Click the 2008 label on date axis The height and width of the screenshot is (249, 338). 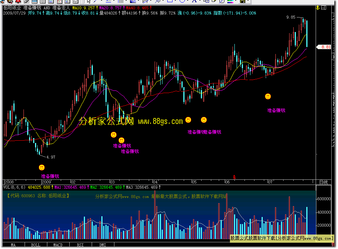coord(9,182)
